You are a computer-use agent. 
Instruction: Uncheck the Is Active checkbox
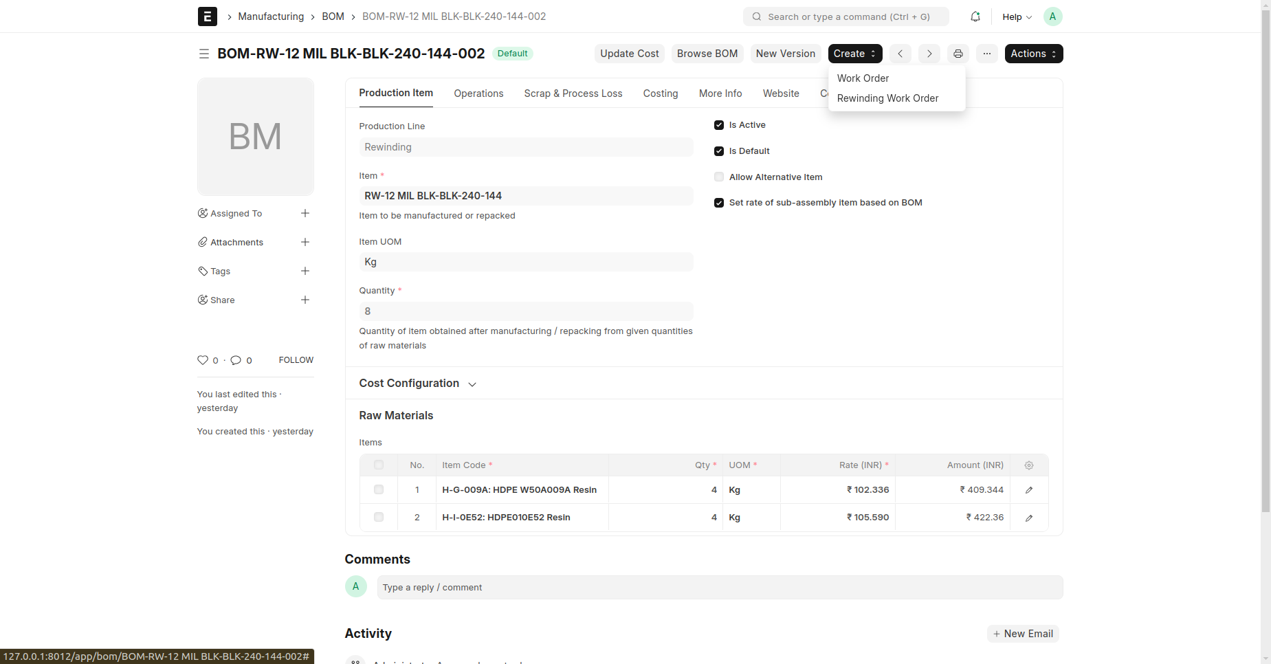pos(719,125)
